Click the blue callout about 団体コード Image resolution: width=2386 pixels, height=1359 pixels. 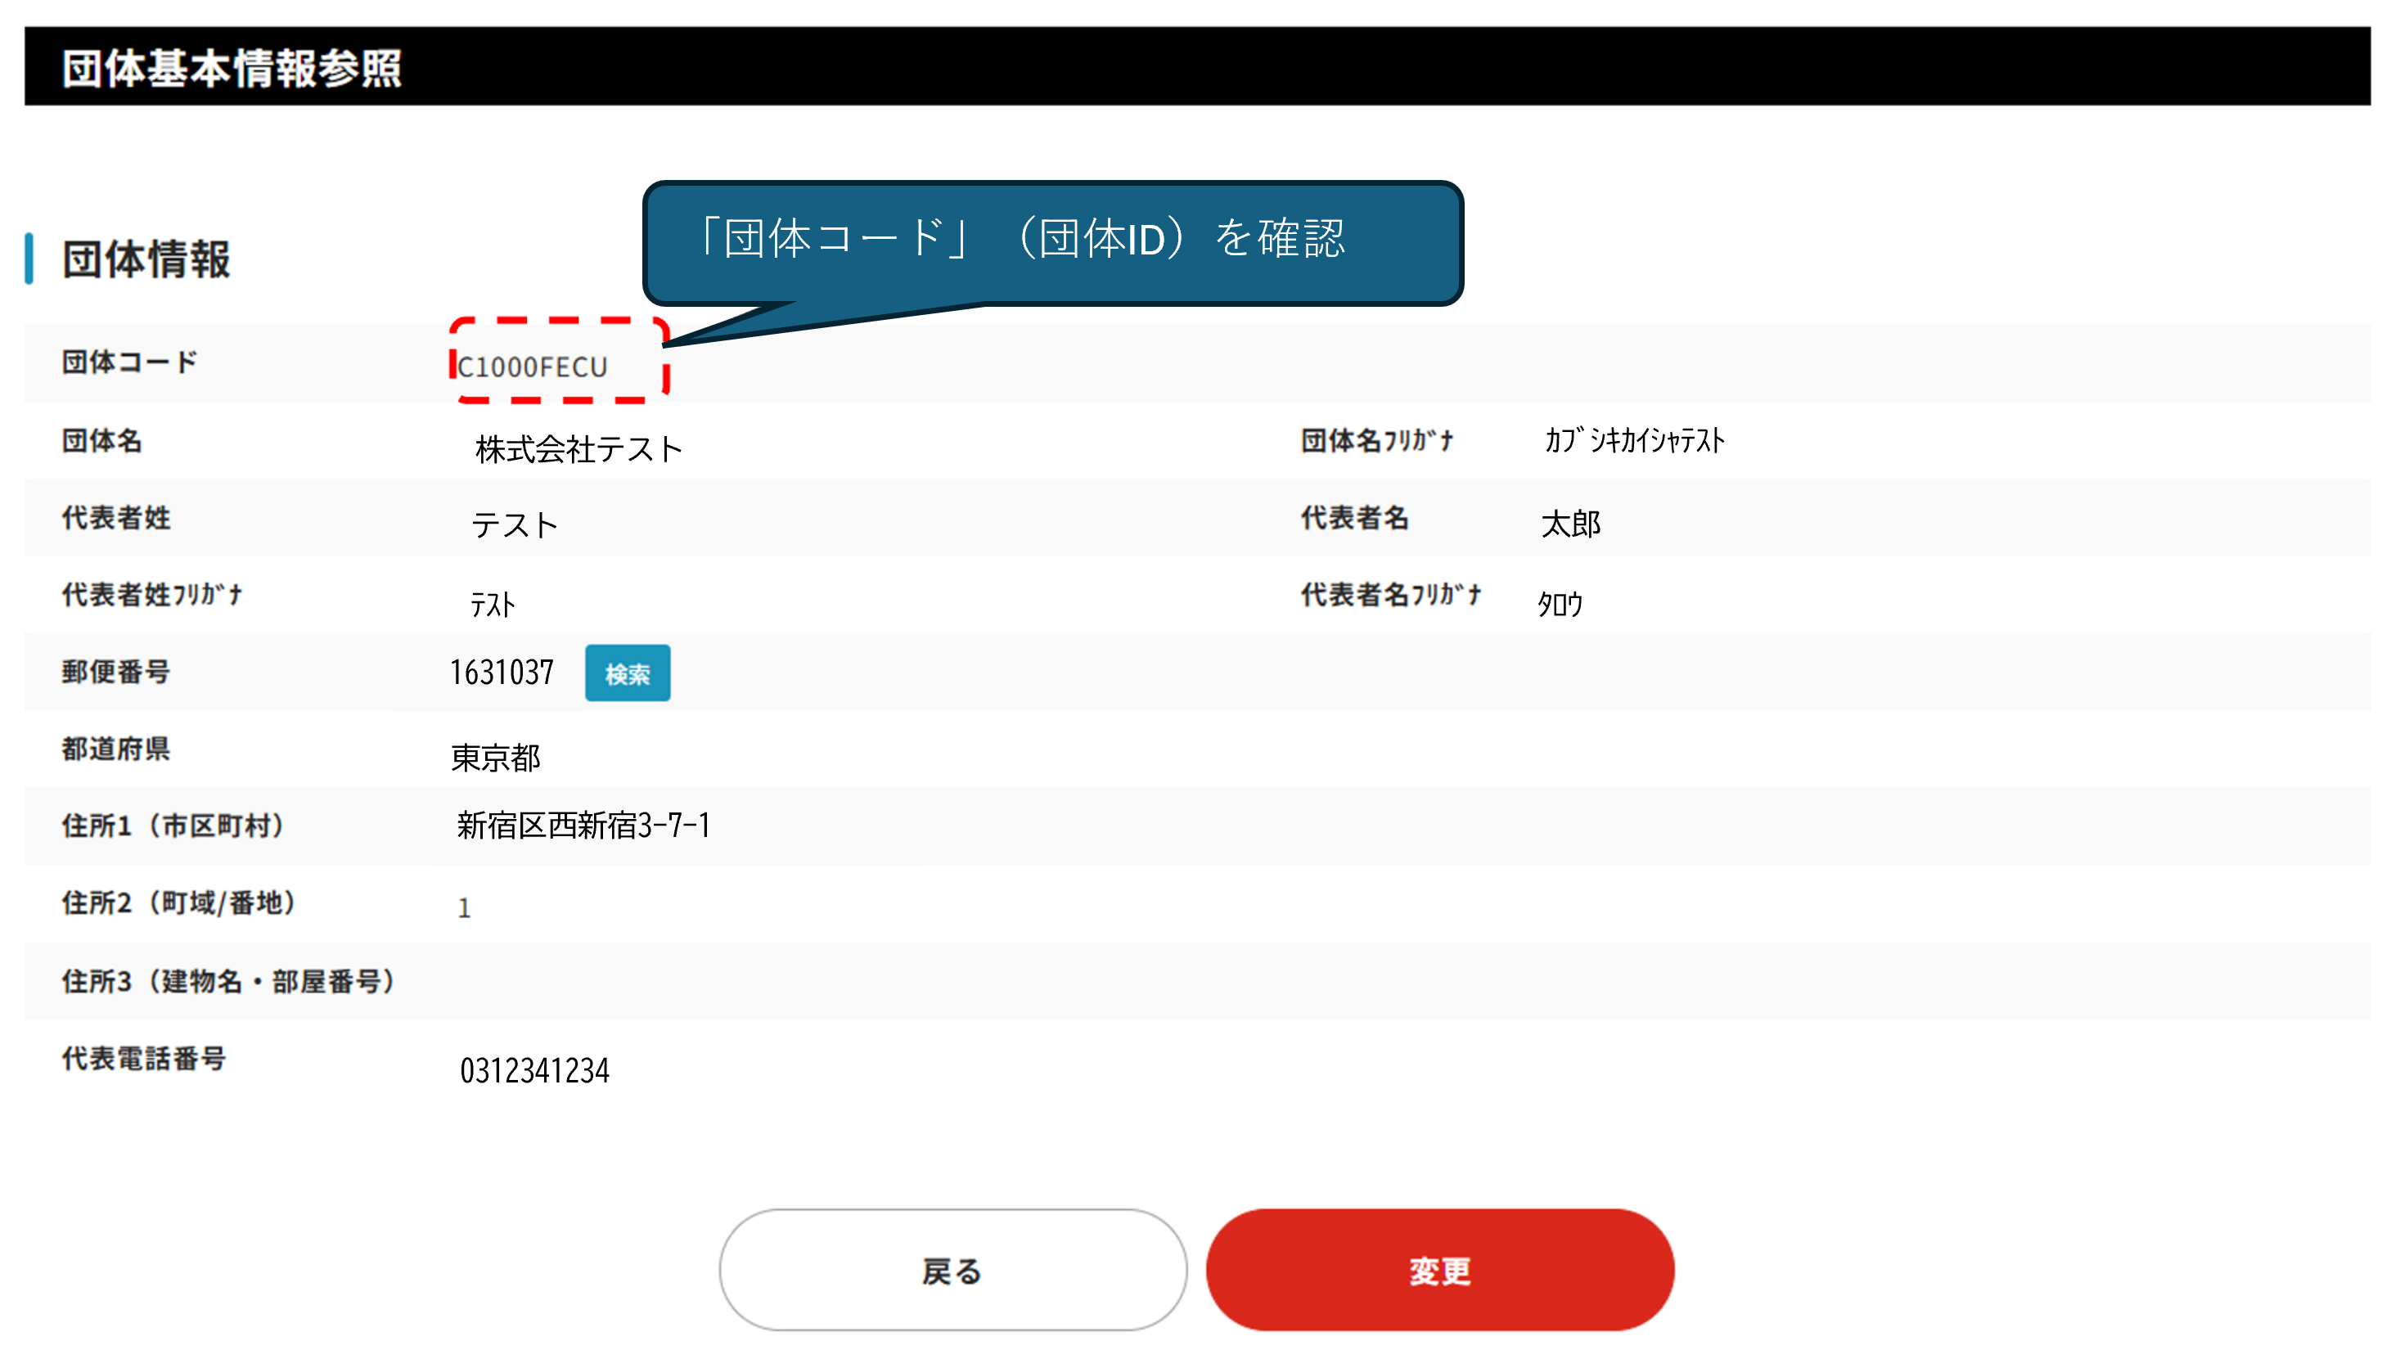1051,241
